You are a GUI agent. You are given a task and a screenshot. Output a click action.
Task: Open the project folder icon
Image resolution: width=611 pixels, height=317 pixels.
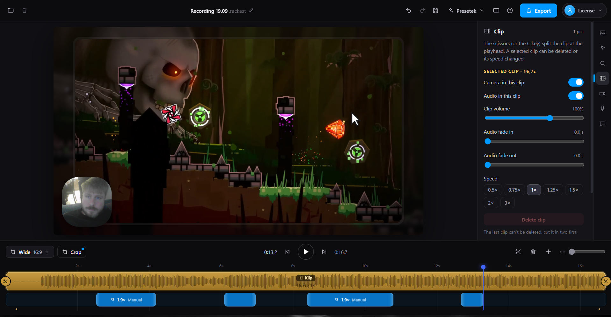pyautogui.click(x=11, y=11)
